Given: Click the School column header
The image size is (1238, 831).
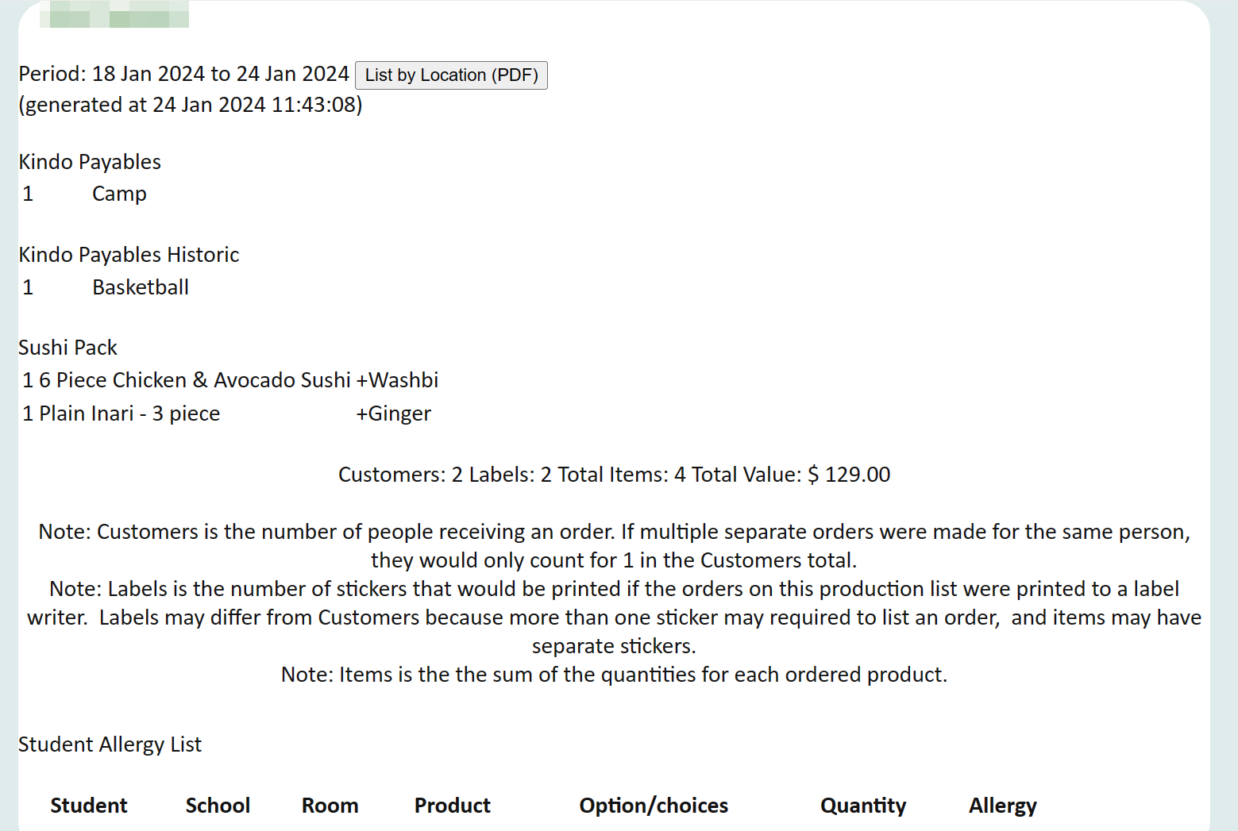Looking at the screenshot, I should pos(218,806).
